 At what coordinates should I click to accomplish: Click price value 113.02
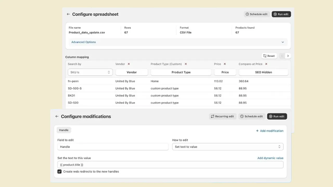(218, 81)
